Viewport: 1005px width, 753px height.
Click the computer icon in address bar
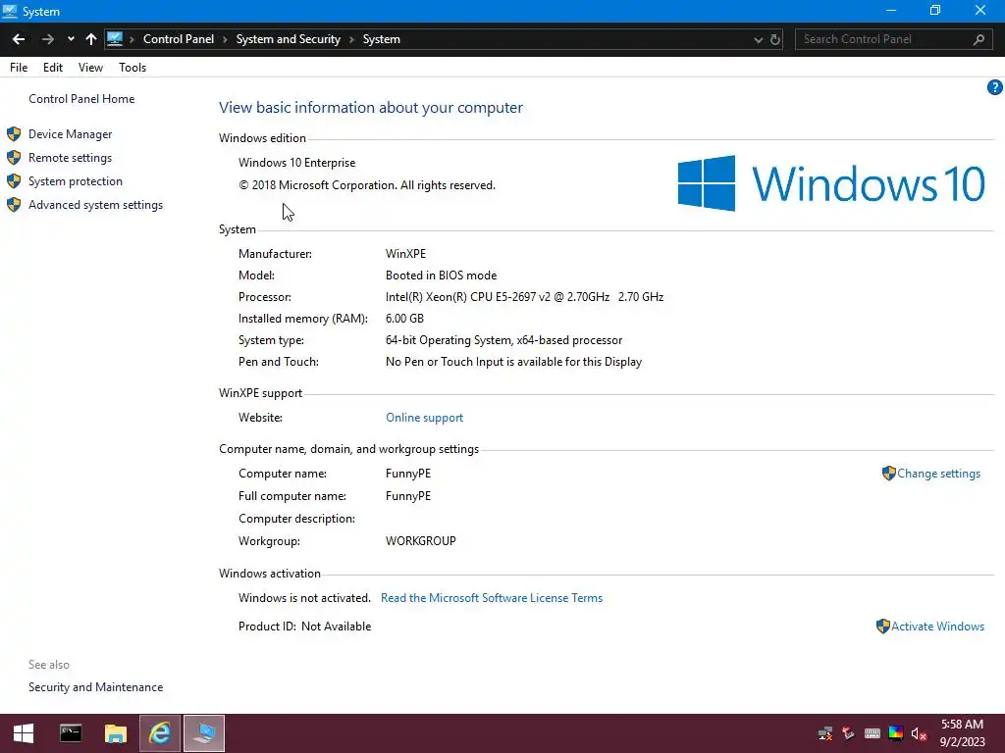[115, 39]
